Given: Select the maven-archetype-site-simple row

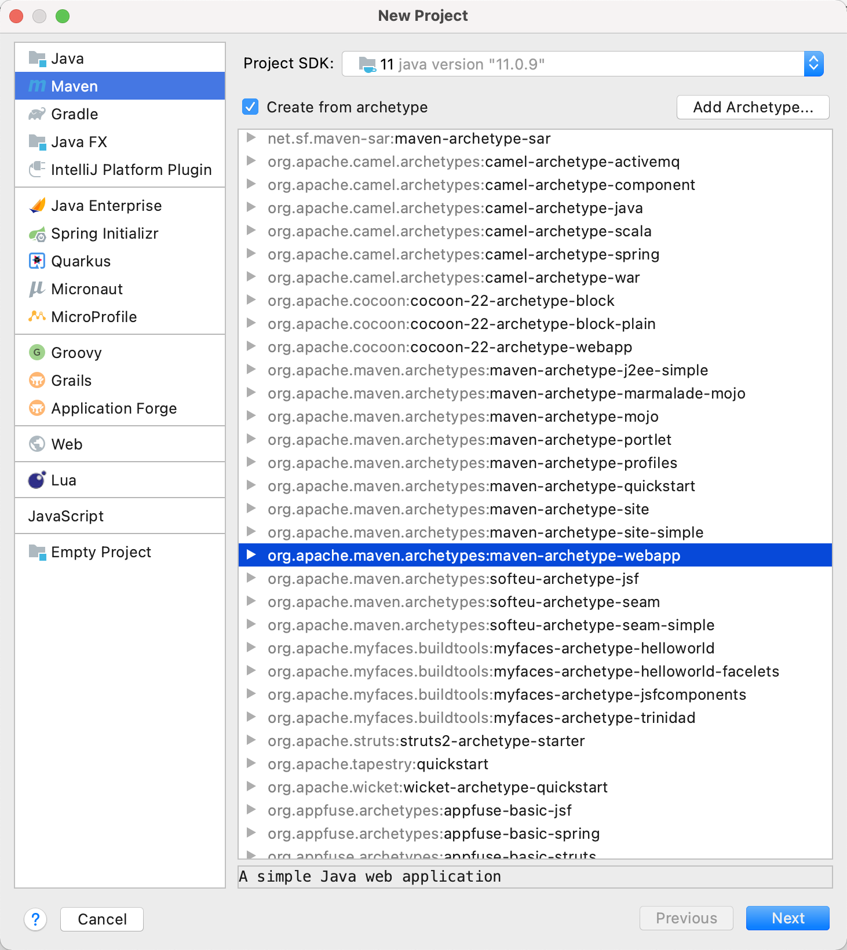Looking at the screenshot, I should pyautogui.click(x=535, y=532).
